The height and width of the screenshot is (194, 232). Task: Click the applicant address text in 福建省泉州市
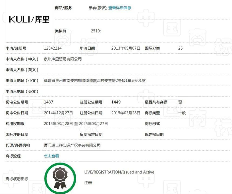coord(95,80)
